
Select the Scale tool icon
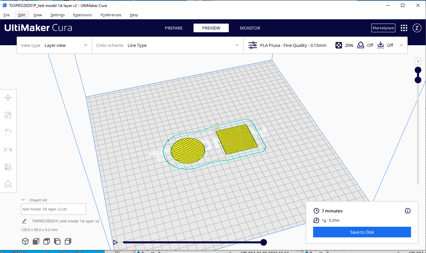tap(8, 115)
